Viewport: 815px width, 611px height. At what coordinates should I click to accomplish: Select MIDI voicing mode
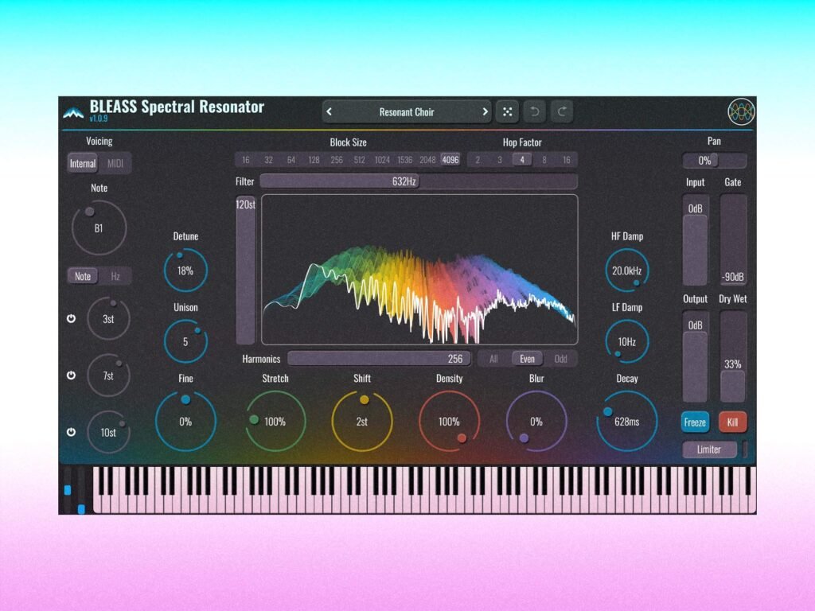coord(115,164)
